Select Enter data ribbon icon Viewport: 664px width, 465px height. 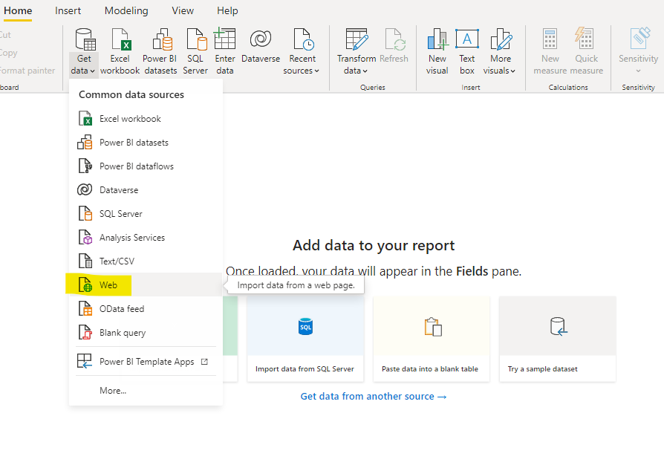coord(224,39)
